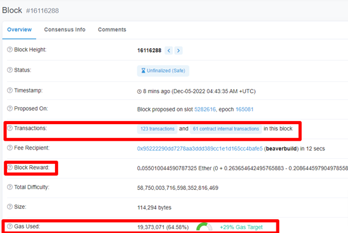The height and width of the screenshot is (233, 348).
Task: Click total difficulty value 58,750,003,716,598,352,816,469
Action: coord(178,188)
